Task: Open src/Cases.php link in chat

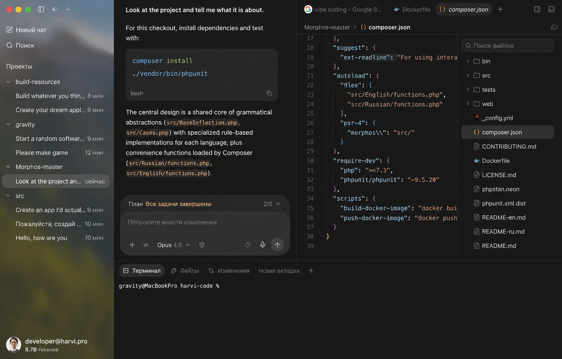Action: [148, 133]
